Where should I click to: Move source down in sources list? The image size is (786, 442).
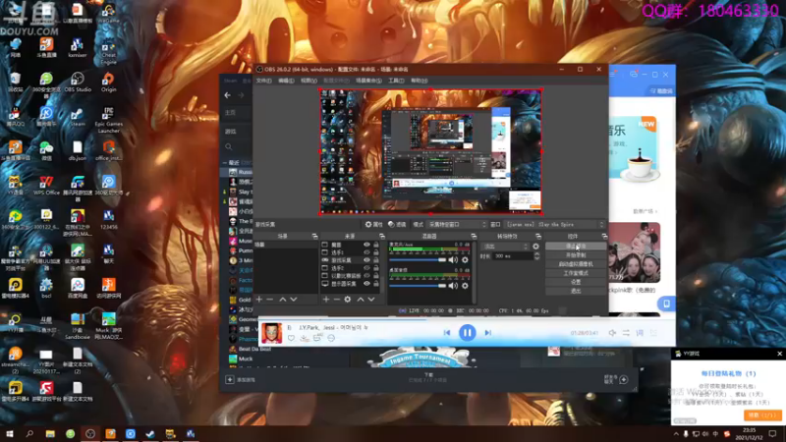point(371,300)
